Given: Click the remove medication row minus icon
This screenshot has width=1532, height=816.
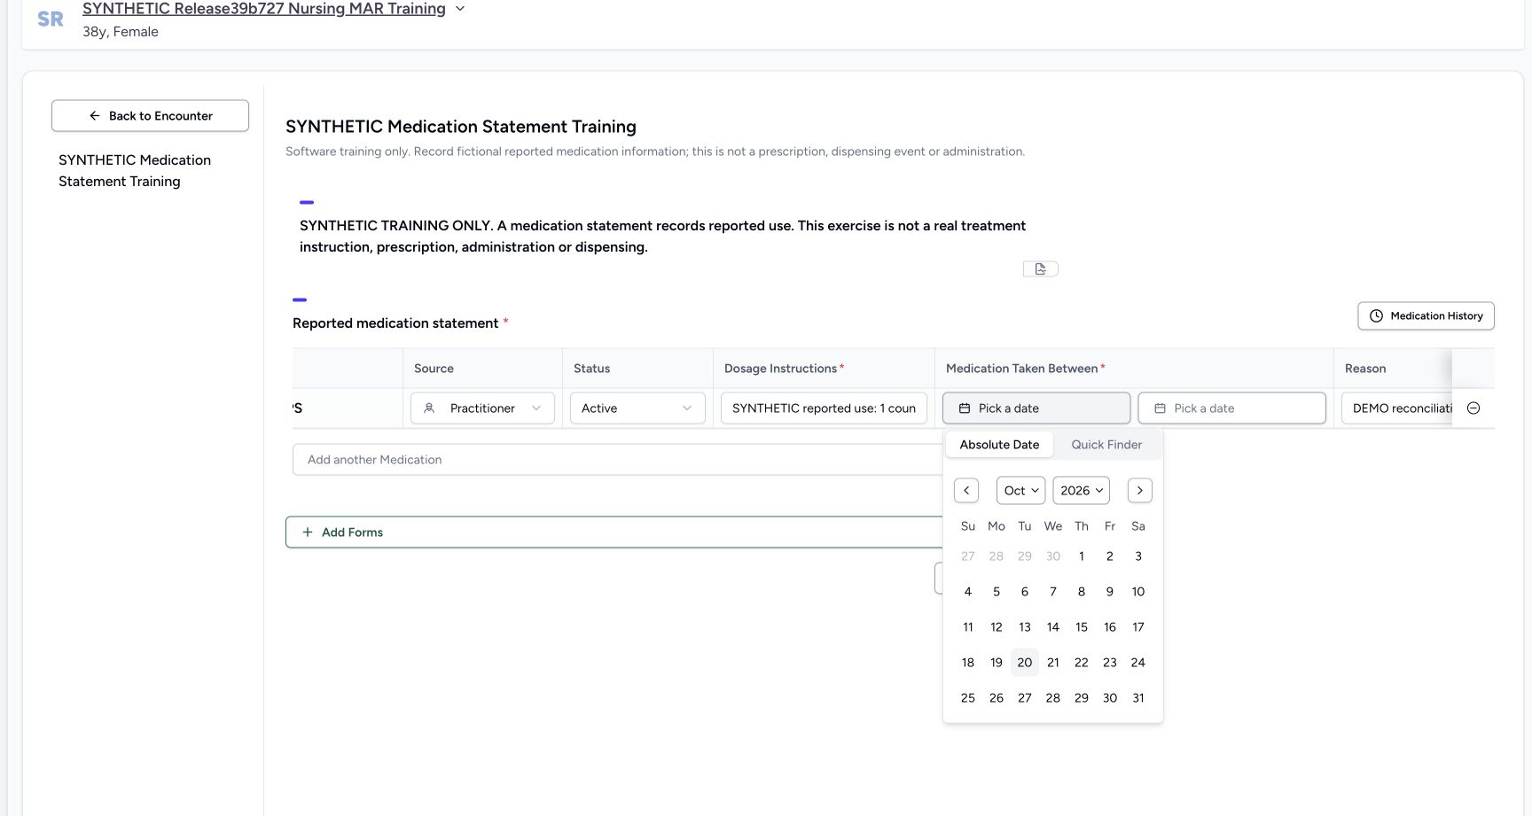Looking at the screenshot, I should tap(1473, 408).
